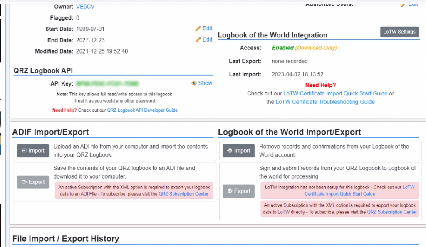Click the eye icon to reveal API key
The height and width of the screenshot is (247, 426).
click(194, 83)
